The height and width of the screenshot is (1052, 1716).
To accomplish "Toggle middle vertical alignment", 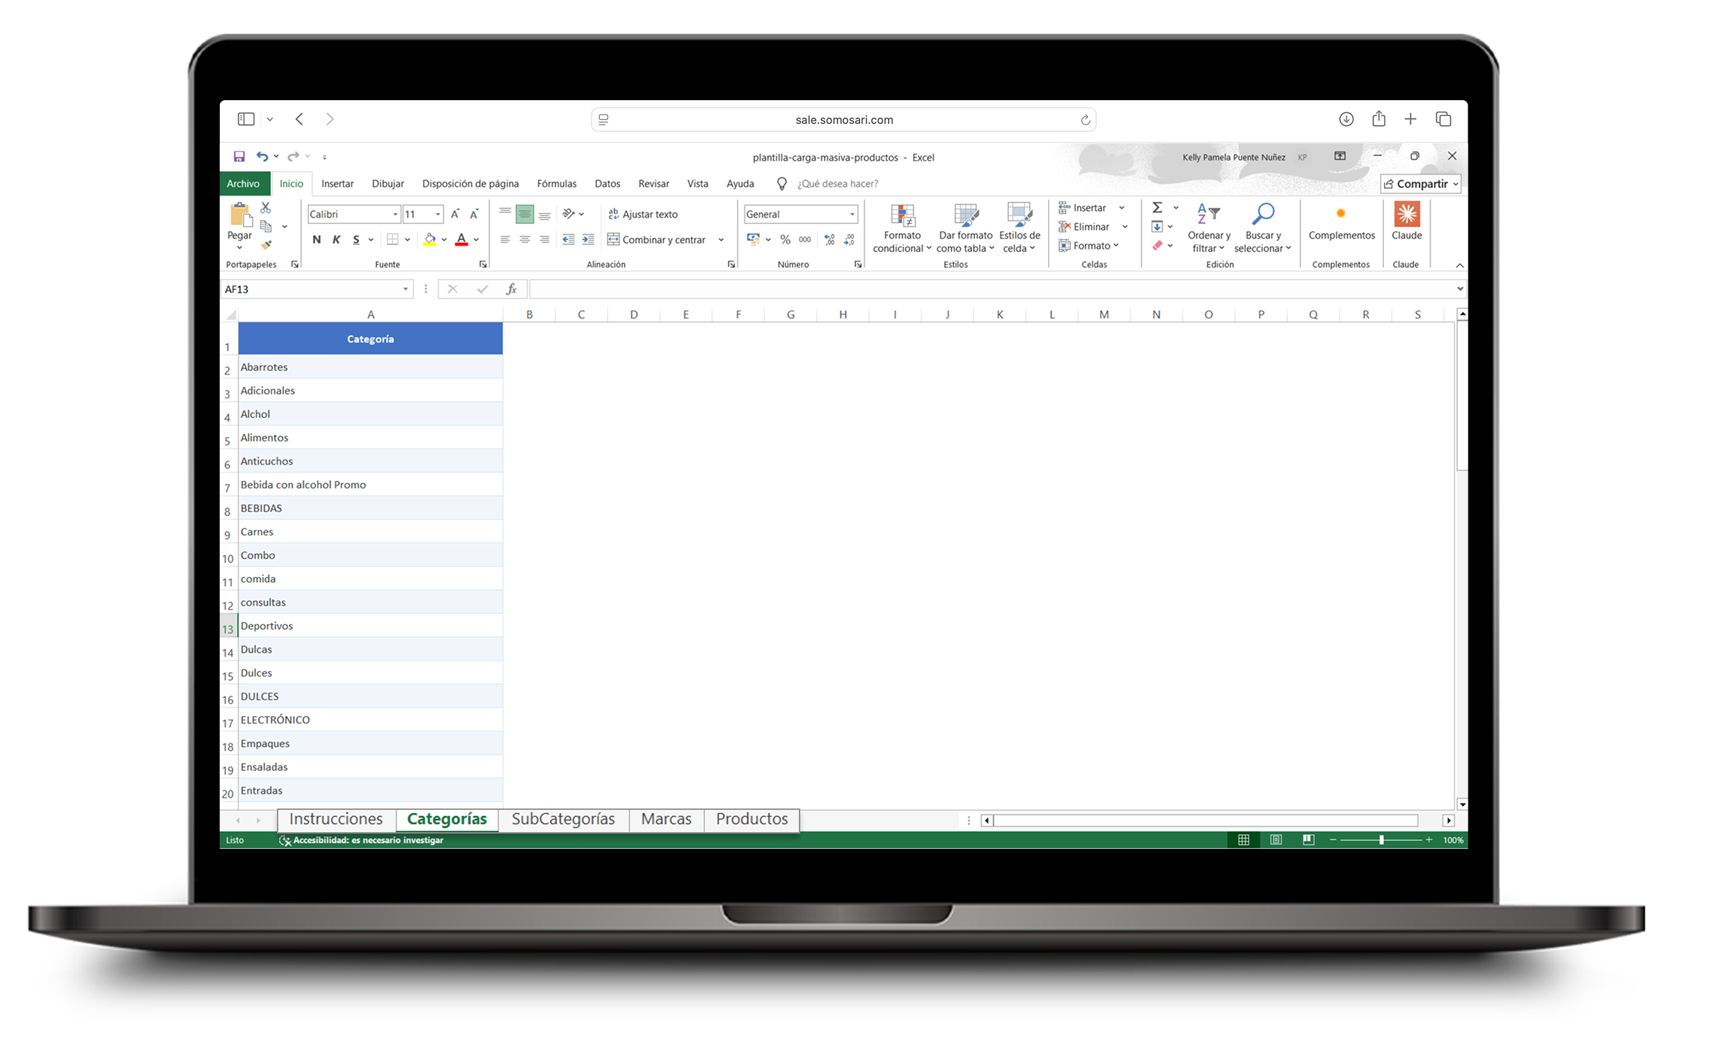I will 525,214.
